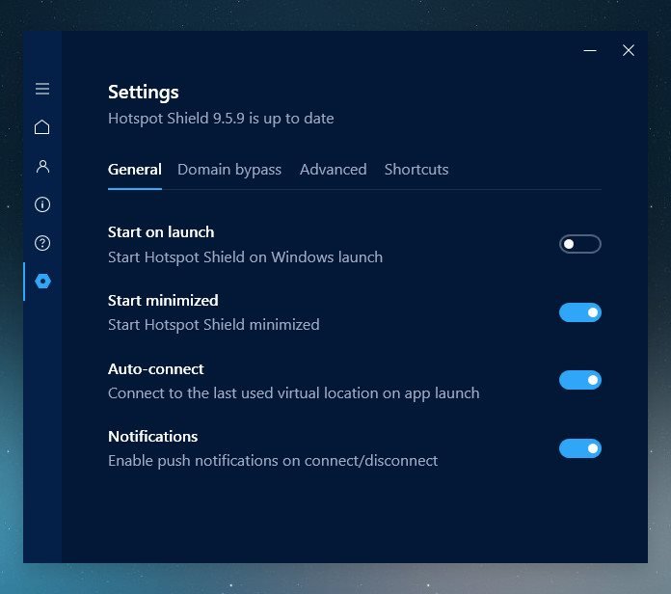Turn off the Start minimized switch

coord(580,312)
